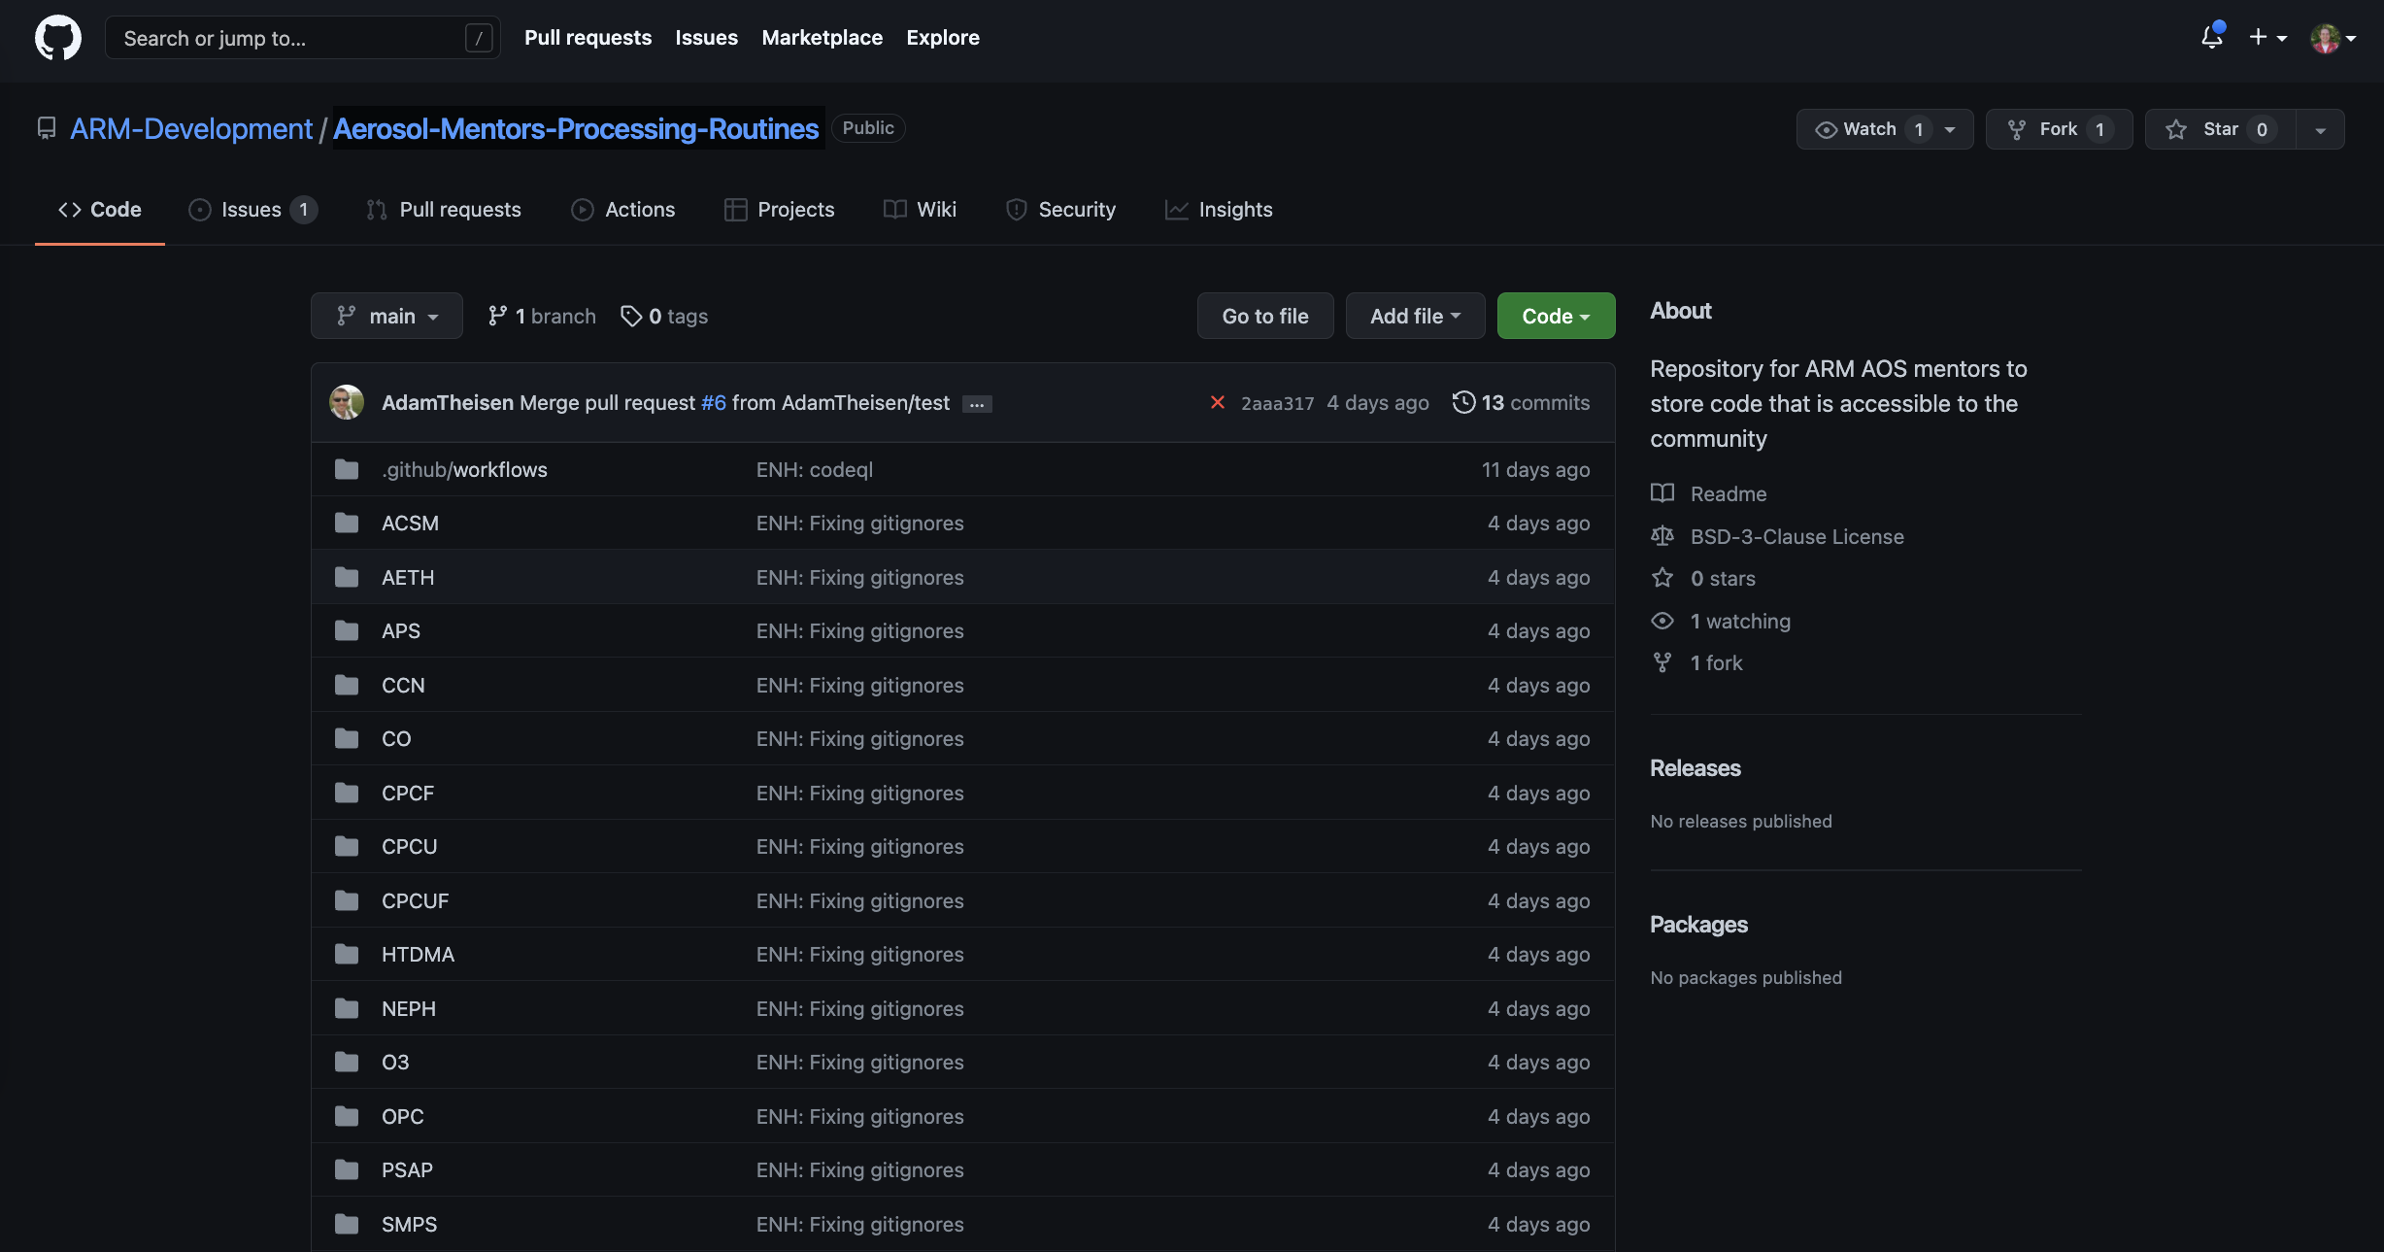Open Explore in the top navigation
This screenshot has width=2384, height=1252.
click(x=943, y=38)
